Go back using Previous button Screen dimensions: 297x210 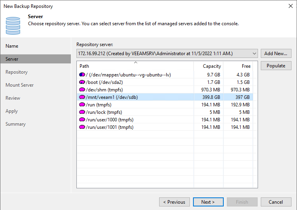point(174,202)
